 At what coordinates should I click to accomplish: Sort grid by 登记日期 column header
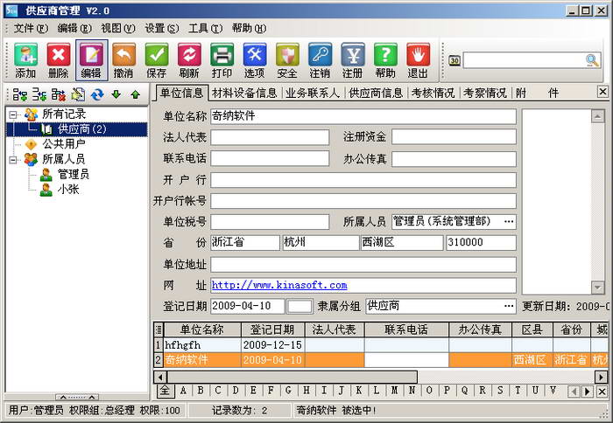[x=272, y=329]
